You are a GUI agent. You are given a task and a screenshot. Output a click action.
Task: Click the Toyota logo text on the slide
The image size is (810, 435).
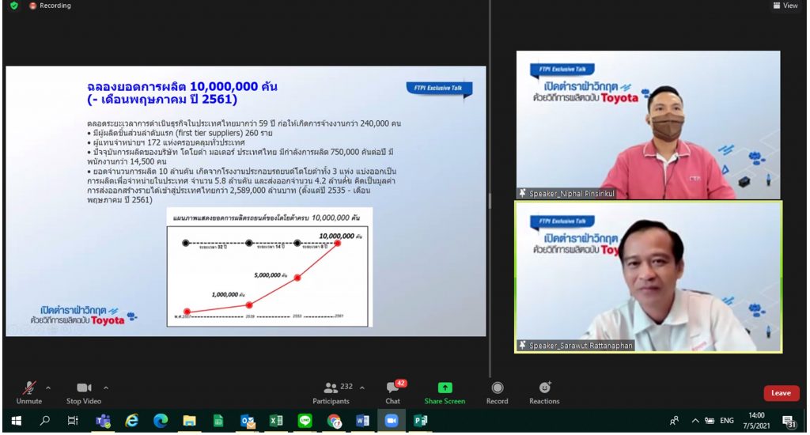tap(108, 320)
